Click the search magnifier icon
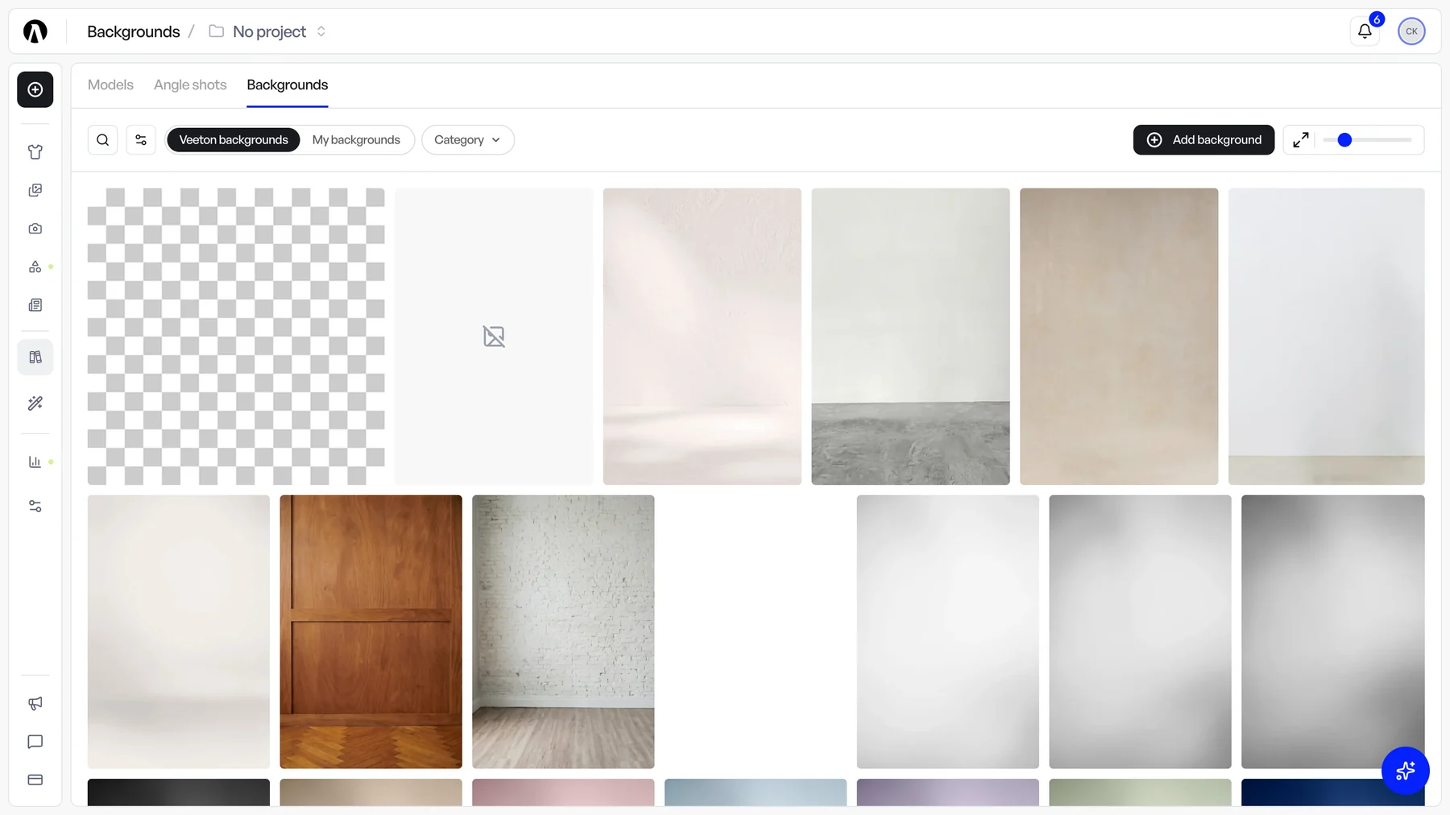Viewport: 1450px width, 815px height. coord(102,140)
